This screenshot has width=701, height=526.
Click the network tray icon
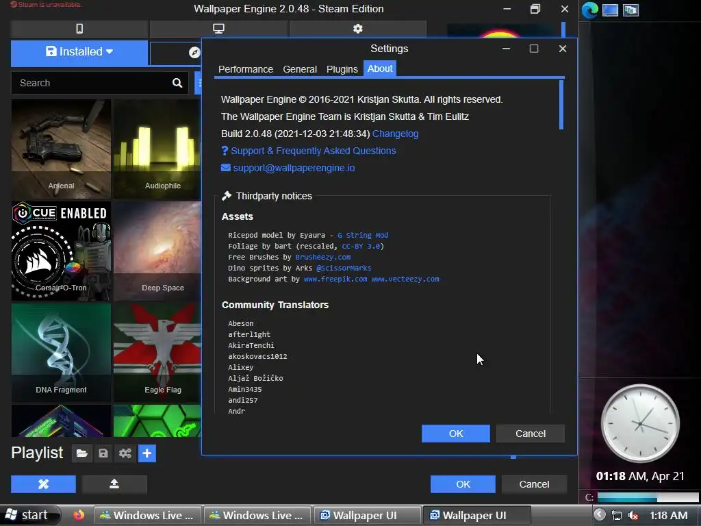pos(617,515)
